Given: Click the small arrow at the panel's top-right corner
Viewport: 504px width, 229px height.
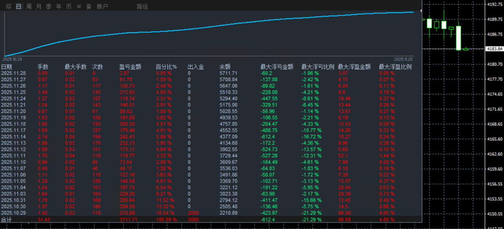Looking at the screenshot, I should 421,12.
